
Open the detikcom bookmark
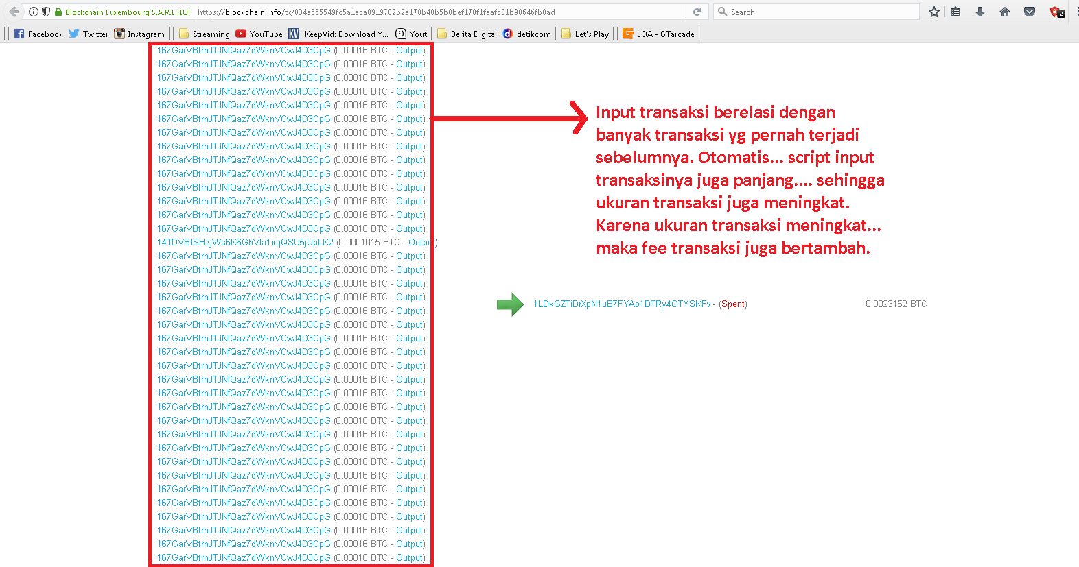pos(527,34)
